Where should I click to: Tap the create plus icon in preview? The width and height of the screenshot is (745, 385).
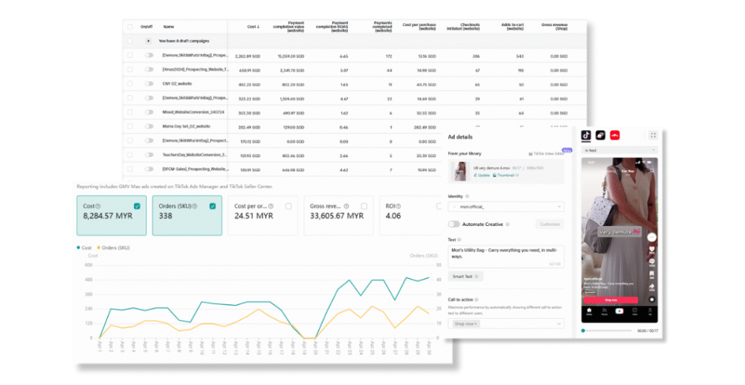pyautogui.click(x=620, y=311)
